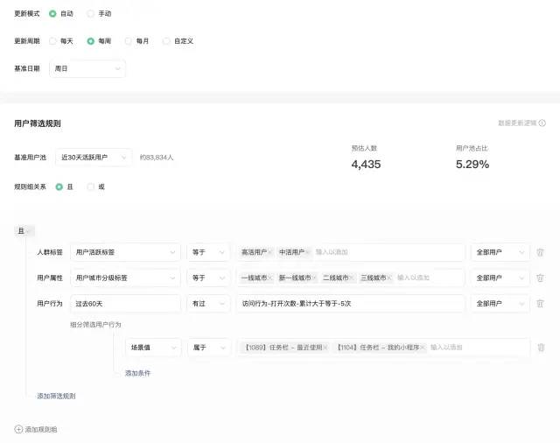Delete the 人群标签 rule row
Viewport: 560px width, 443px height.
(540, 252)
